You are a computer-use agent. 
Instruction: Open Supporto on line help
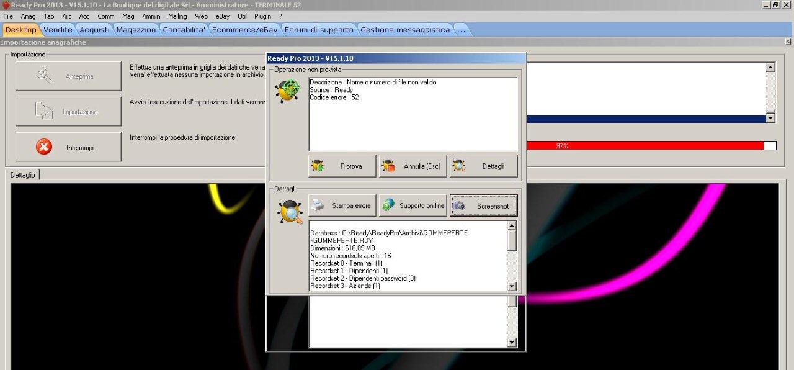[413, 205]
